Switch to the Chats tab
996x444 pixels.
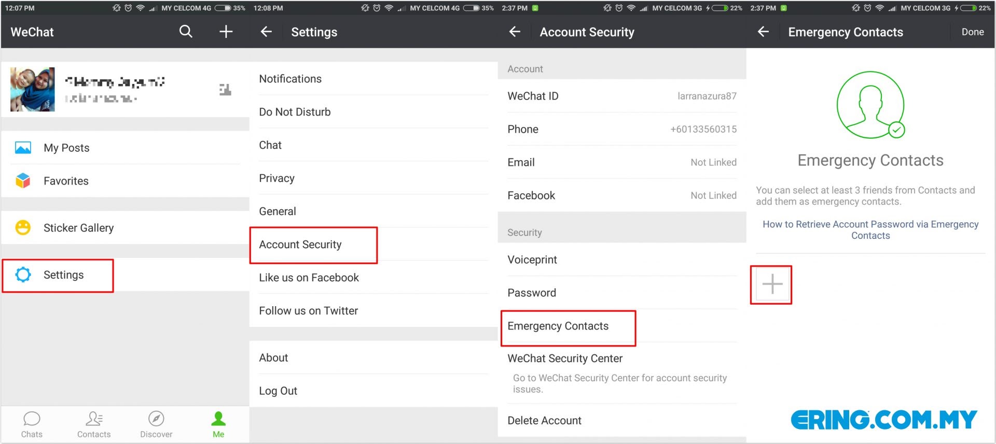coord(32,424)
